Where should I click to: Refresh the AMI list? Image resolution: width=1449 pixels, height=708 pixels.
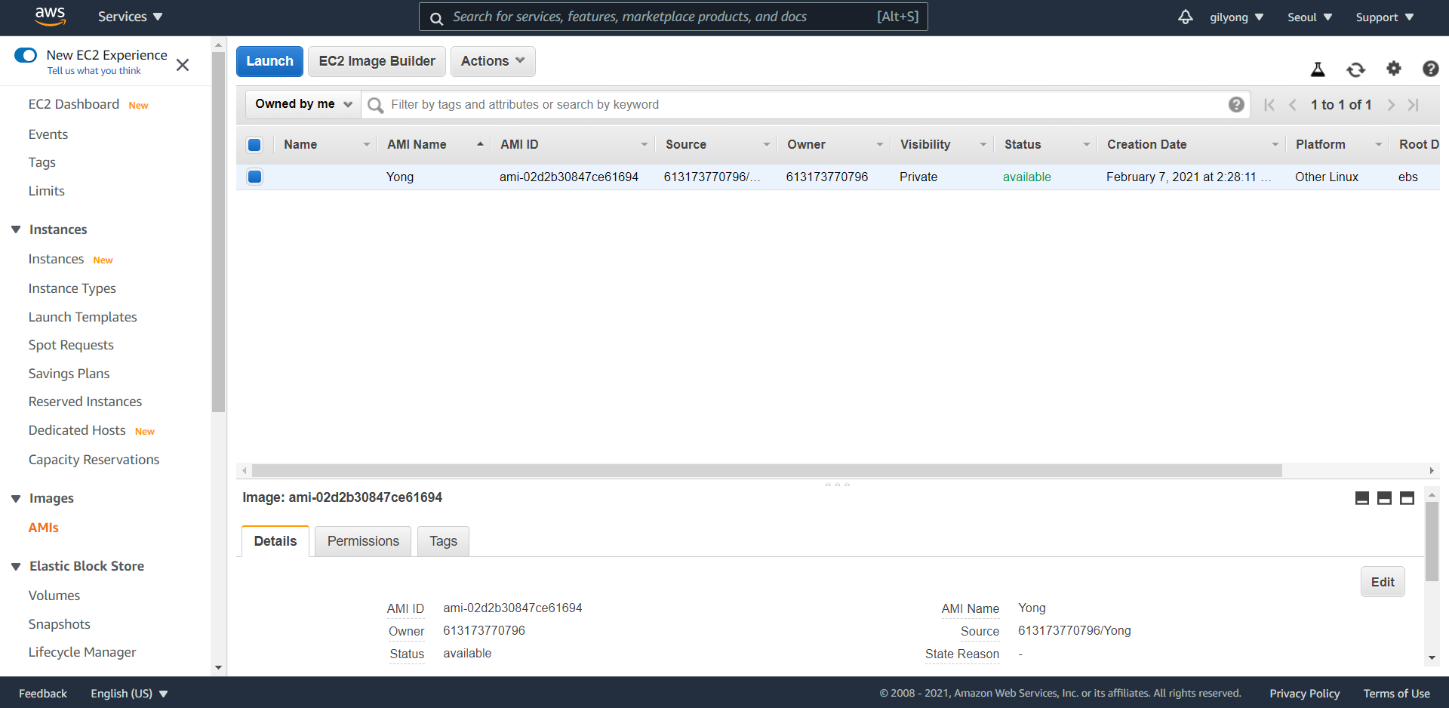tap(1355, 69)
